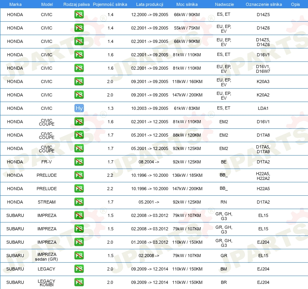
Task: Click body code BR cell
Action: [x=224, y=282]
